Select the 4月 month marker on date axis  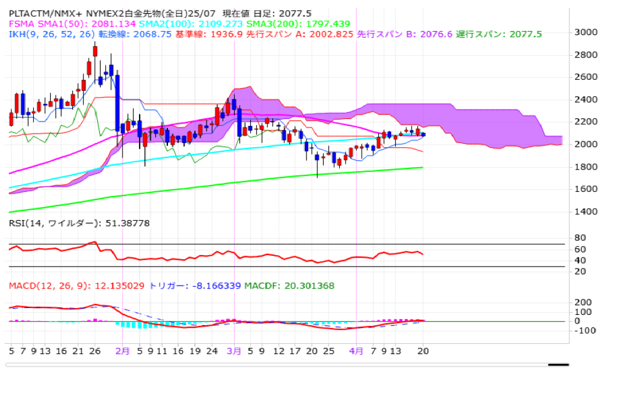(356, 350)
